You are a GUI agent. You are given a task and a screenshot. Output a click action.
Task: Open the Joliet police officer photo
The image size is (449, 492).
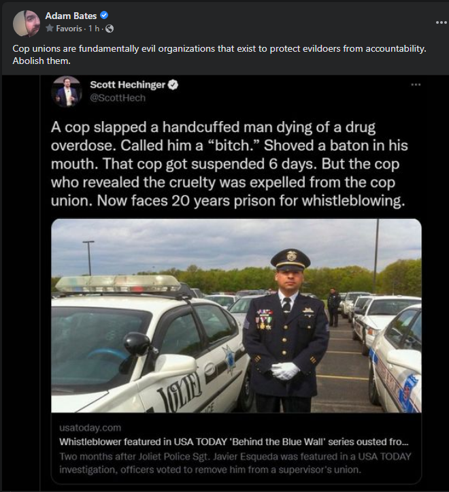[x=236, y=316]
